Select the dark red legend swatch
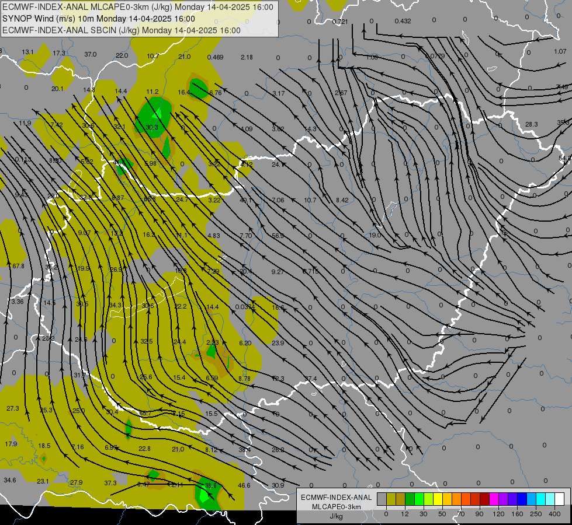 pyautogui.click(x=484, y=499)
